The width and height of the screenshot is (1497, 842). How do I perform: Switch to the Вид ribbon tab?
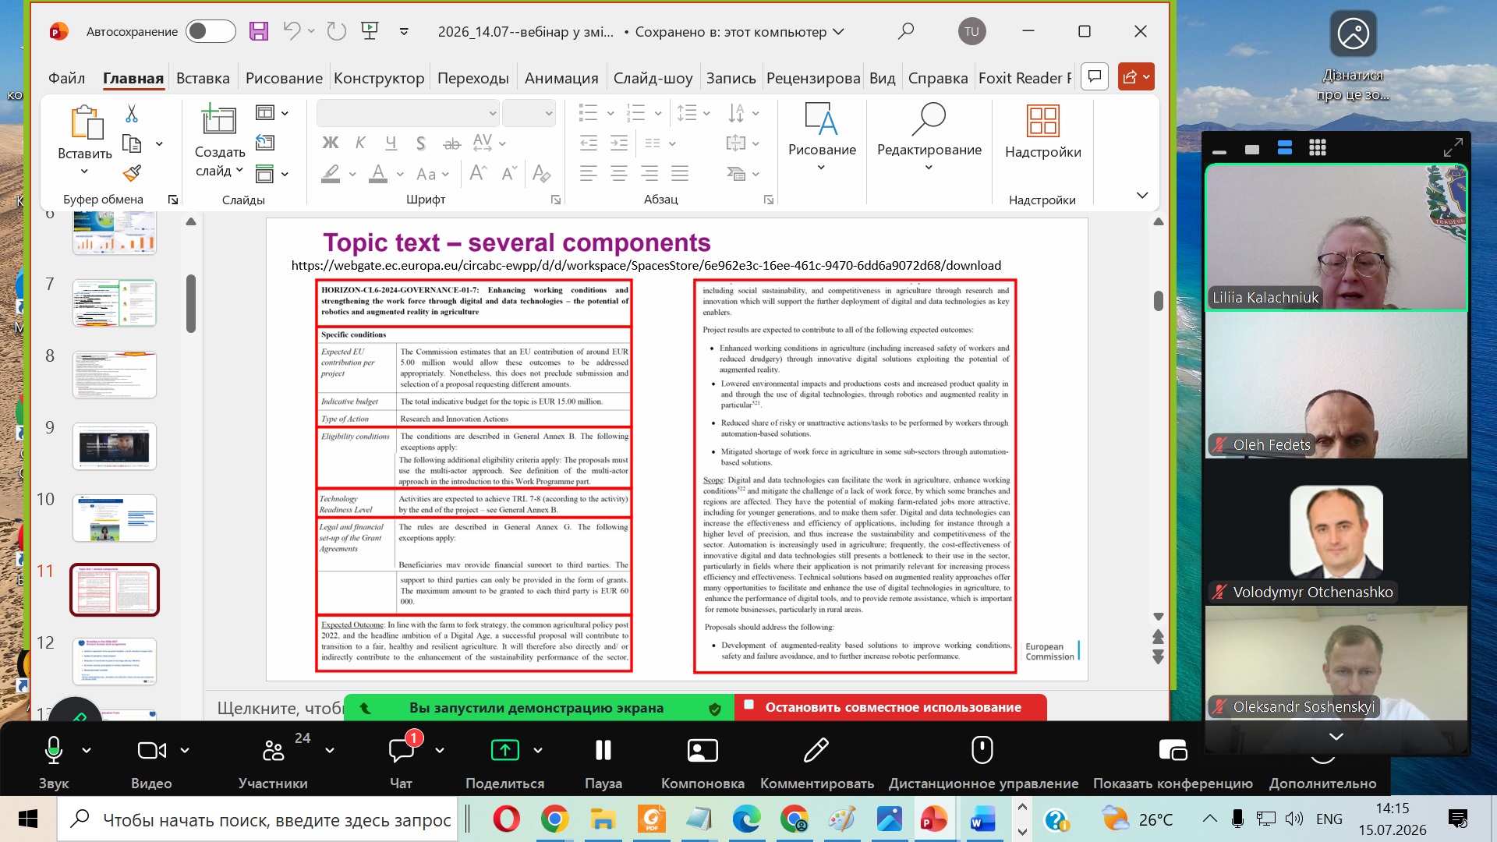tap(882, 78)
